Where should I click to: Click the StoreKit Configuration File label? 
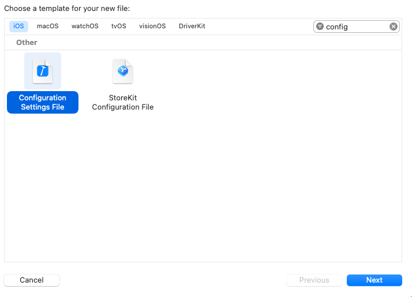click(x=123, y=103)
